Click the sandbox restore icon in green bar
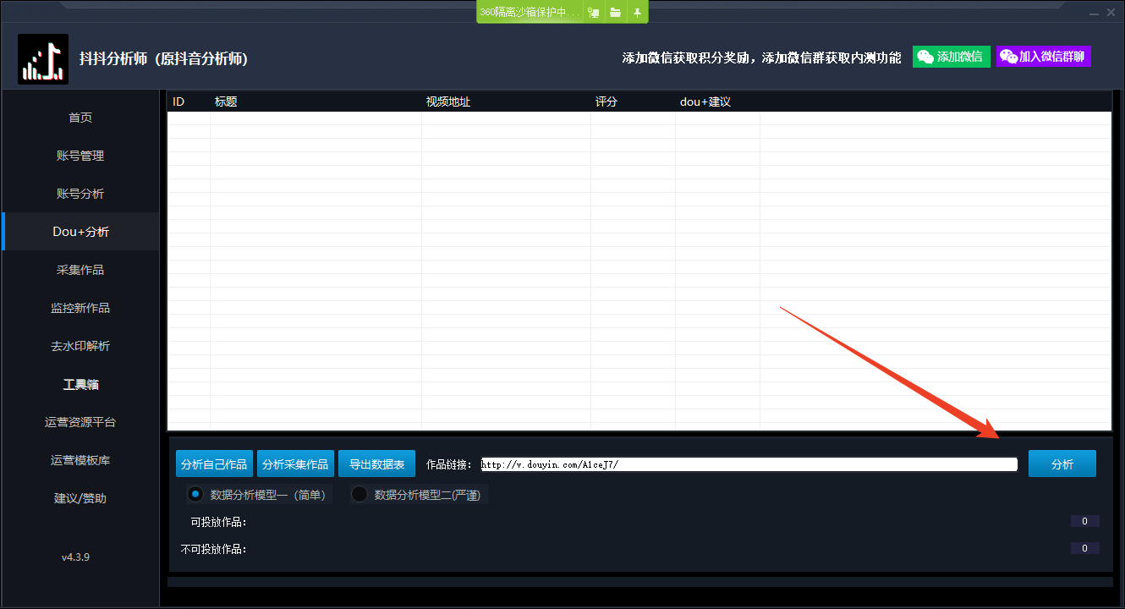Screen dimensions: 1125x609 (593, 12)
